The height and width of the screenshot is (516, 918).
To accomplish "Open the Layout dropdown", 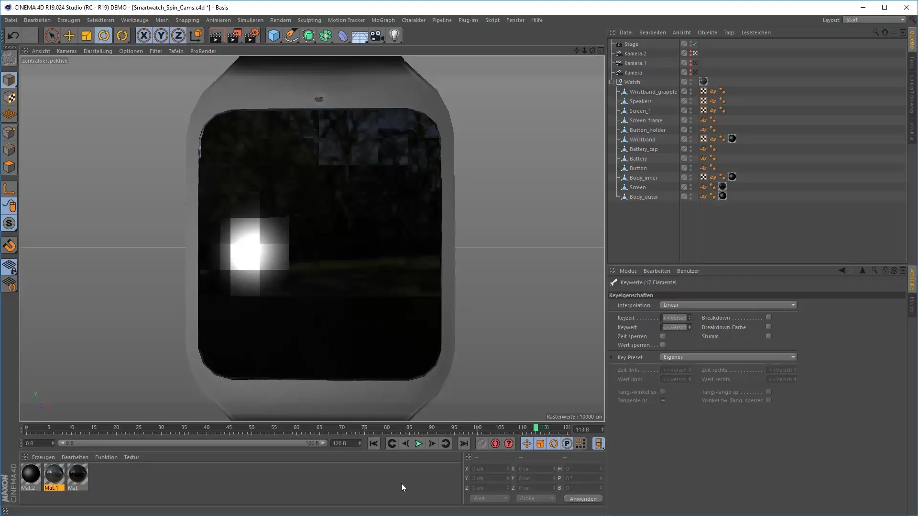I will pos(874,20).
